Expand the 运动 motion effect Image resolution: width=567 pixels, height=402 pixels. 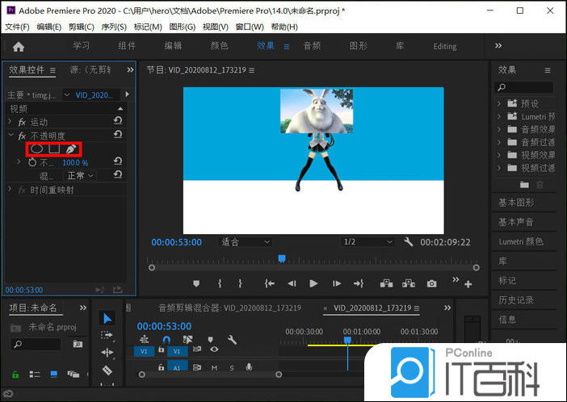coord(11,122)
